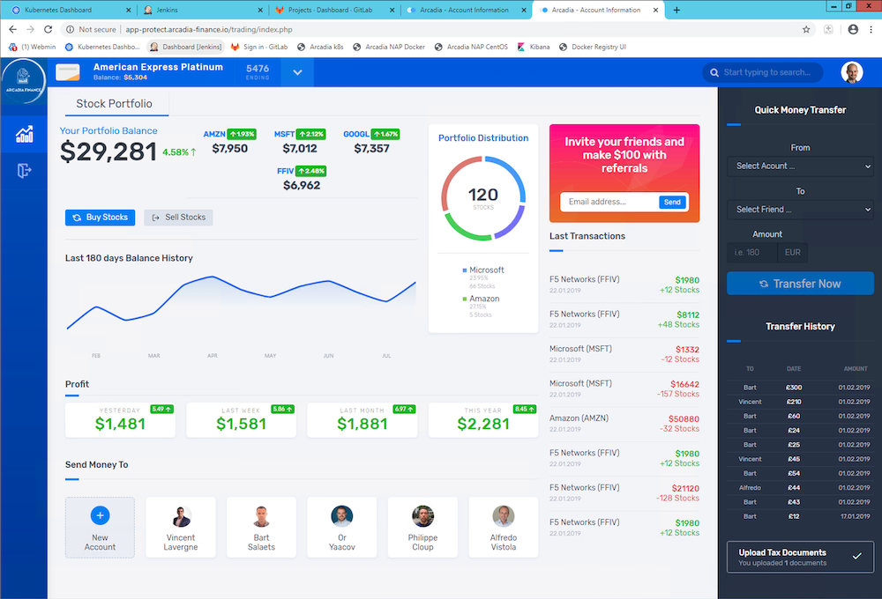Open the Arcadia NAP CentOS bookmark

coord(471,47)
